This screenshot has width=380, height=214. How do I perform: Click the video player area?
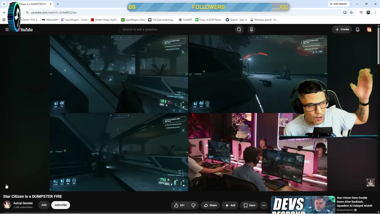(189, 113)
